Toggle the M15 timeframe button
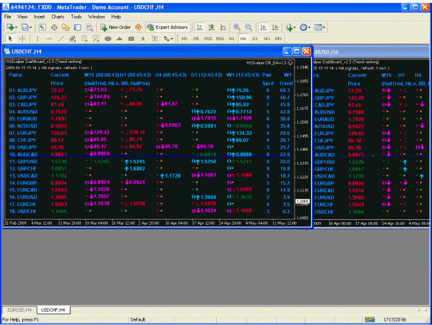 [x=208, y=39]
